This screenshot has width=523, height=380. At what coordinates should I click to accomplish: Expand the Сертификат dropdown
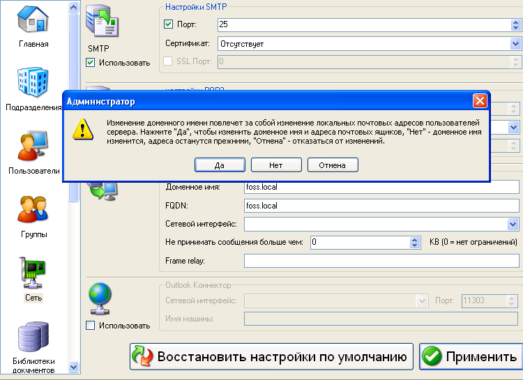[513, 44]
